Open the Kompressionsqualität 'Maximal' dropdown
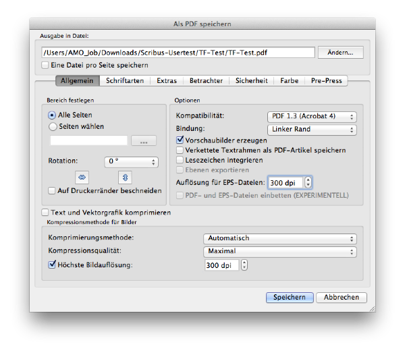The width and height of the screenshot is (405, 353). tap(279, 252)
